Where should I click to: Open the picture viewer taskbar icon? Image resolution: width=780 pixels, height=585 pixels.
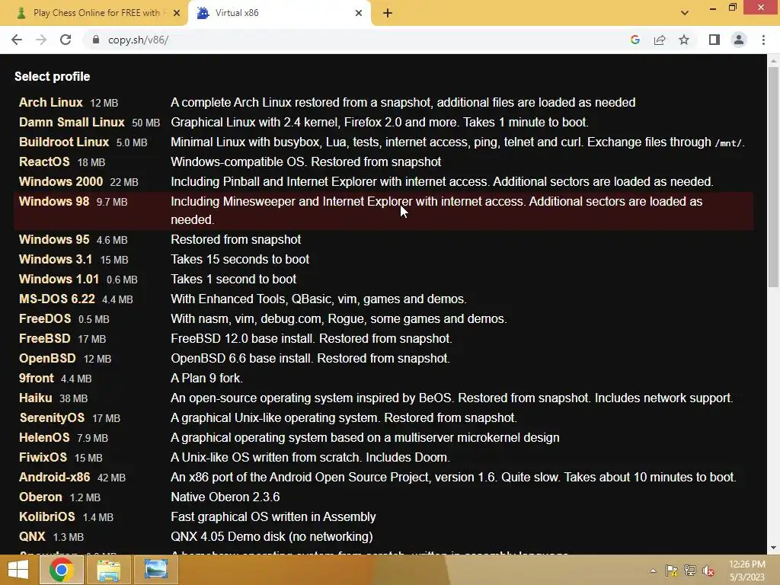click(x=155, y=570)
